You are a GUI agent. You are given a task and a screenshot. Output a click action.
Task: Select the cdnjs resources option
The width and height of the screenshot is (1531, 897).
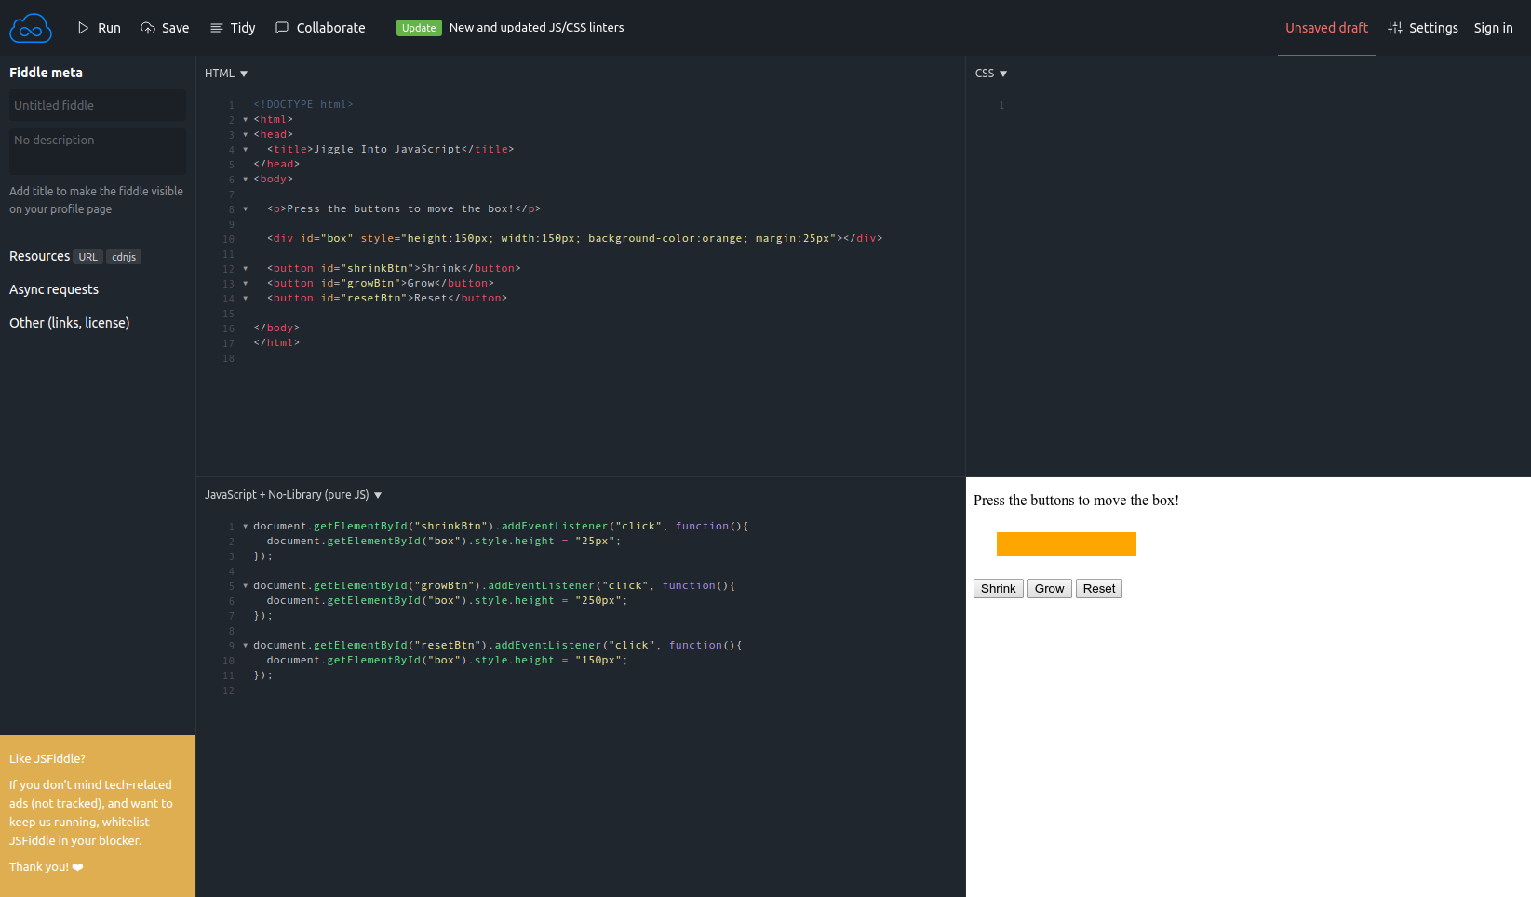(124, 257)
